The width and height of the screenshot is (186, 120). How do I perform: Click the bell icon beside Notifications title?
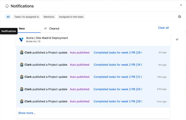[7, 6]
